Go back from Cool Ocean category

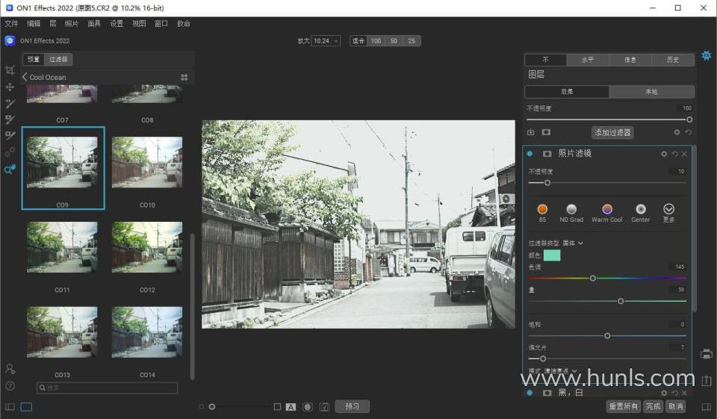25,77
